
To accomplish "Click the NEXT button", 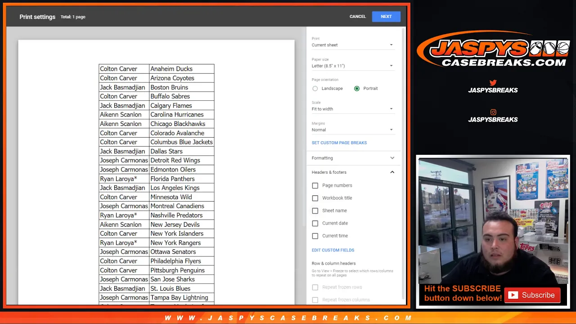I will (386, 17).
